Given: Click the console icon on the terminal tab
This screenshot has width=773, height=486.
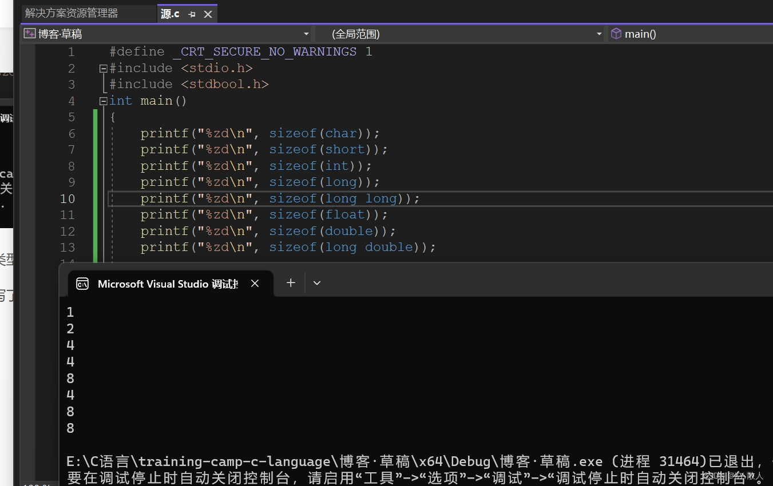Looking at the screenshot, I should [x=82, y=284].
